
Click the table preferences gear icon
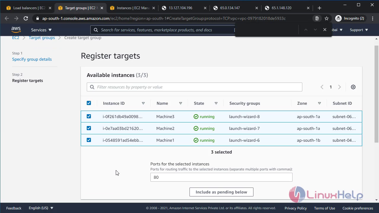coord(353,87)
